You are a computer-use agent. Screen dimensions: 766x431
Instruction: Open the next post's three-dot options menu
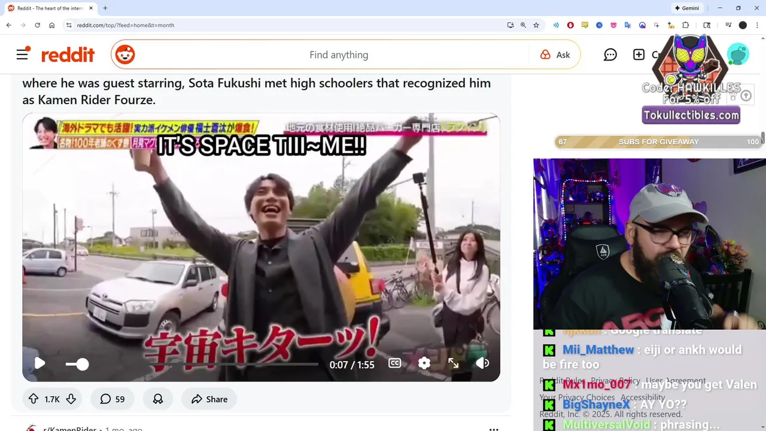coord(494,429)
